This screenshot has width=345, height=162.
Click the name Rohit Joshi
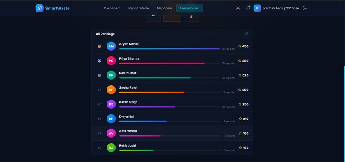[x=128, y=145]
